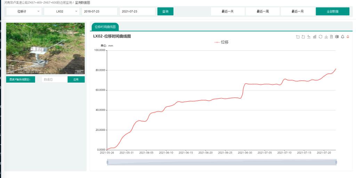Toggle the 位移 legend series
Screen dimensions: 356x178
pyautogui.click(x=221, y=42)
